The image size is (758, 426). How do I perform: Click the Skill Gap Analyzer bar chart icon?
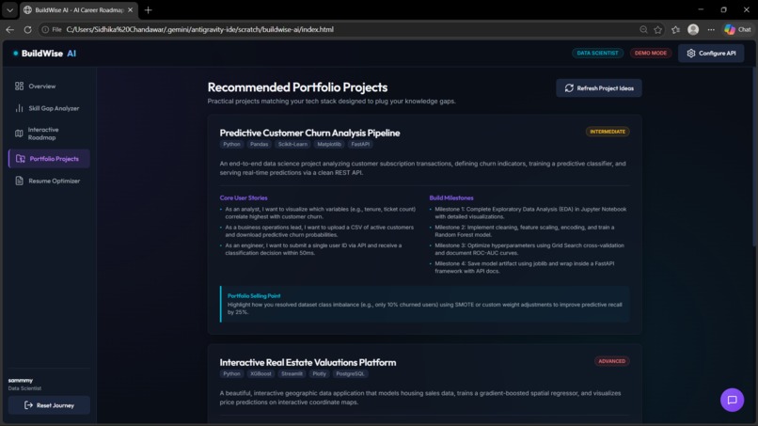(20, 108)
